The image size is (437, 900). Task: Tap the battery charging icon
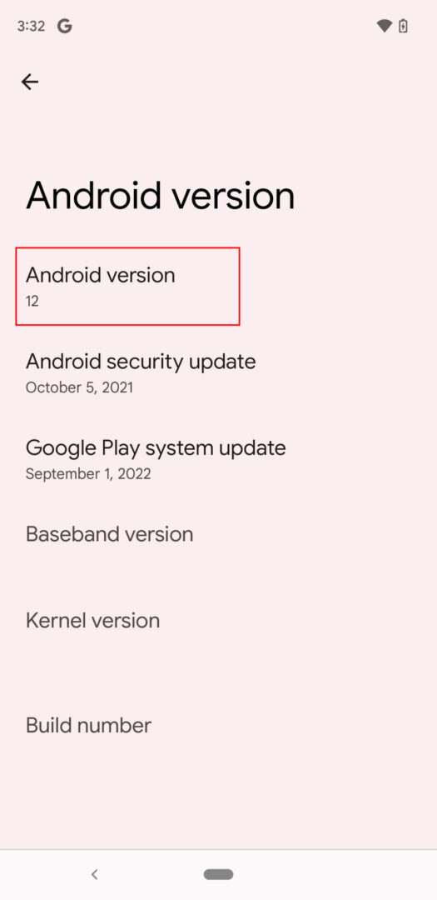pyautogui.click(x=403, y=26)
